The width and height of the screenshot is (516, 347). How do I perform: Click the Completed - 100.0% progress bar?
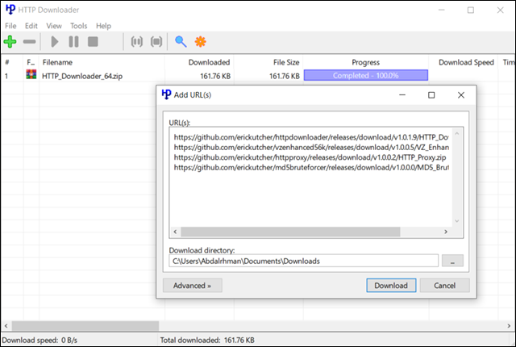coord(366,75)
